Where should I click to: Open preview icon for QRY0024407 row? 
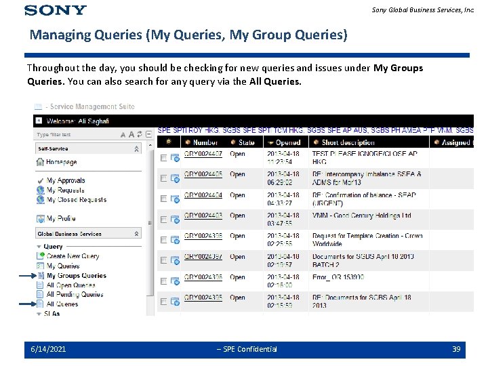(x=175, y=158)
